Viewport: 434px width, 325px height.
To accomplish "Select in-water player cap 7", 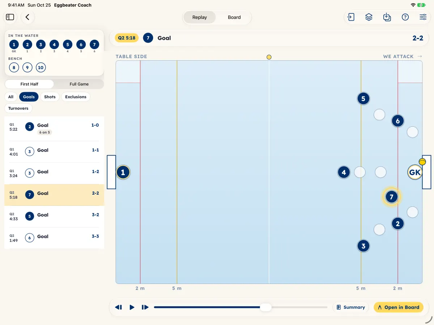I will tap(94, 45).
